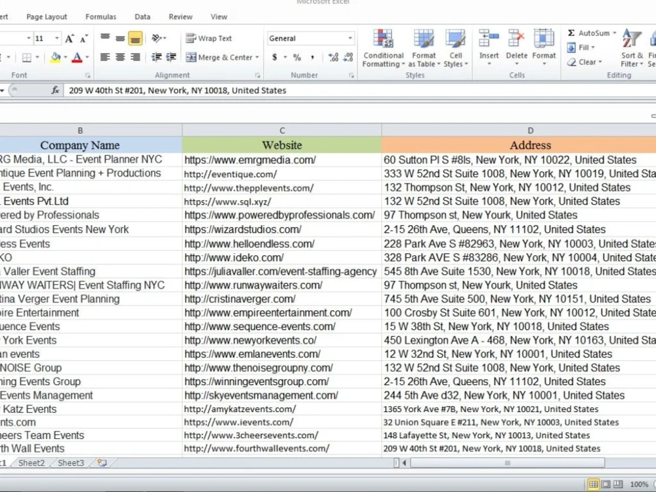Open Page Layout tab
Screen dimensions: 656x492
coord(47,17)
